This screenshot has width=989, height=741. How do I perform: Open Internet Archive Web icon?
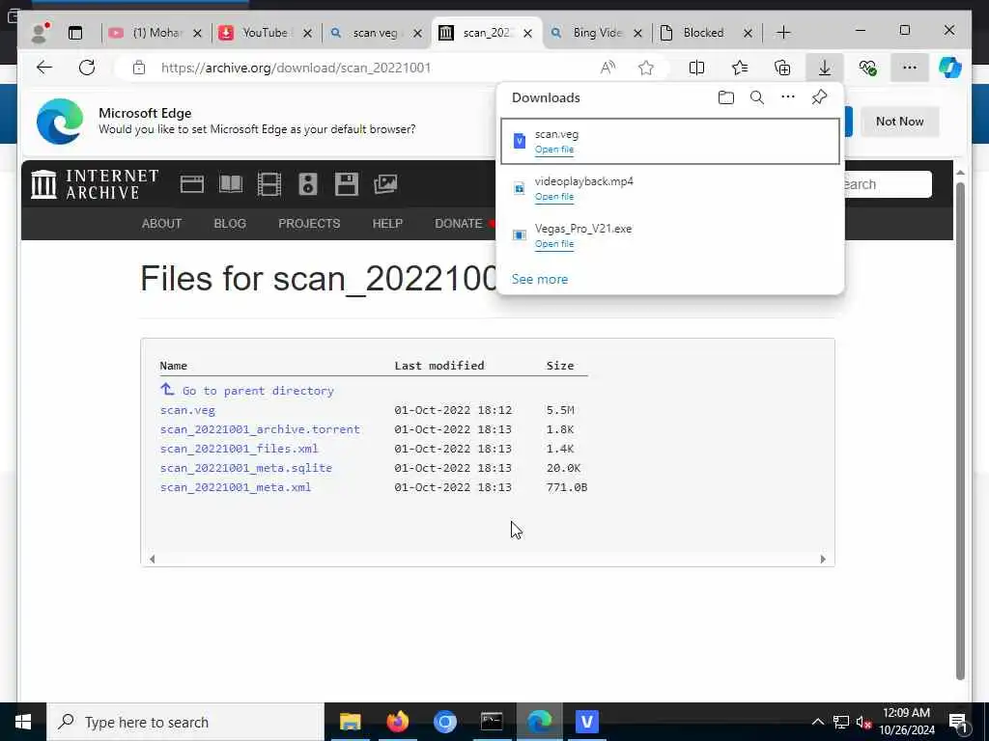[x=192, y=184]
